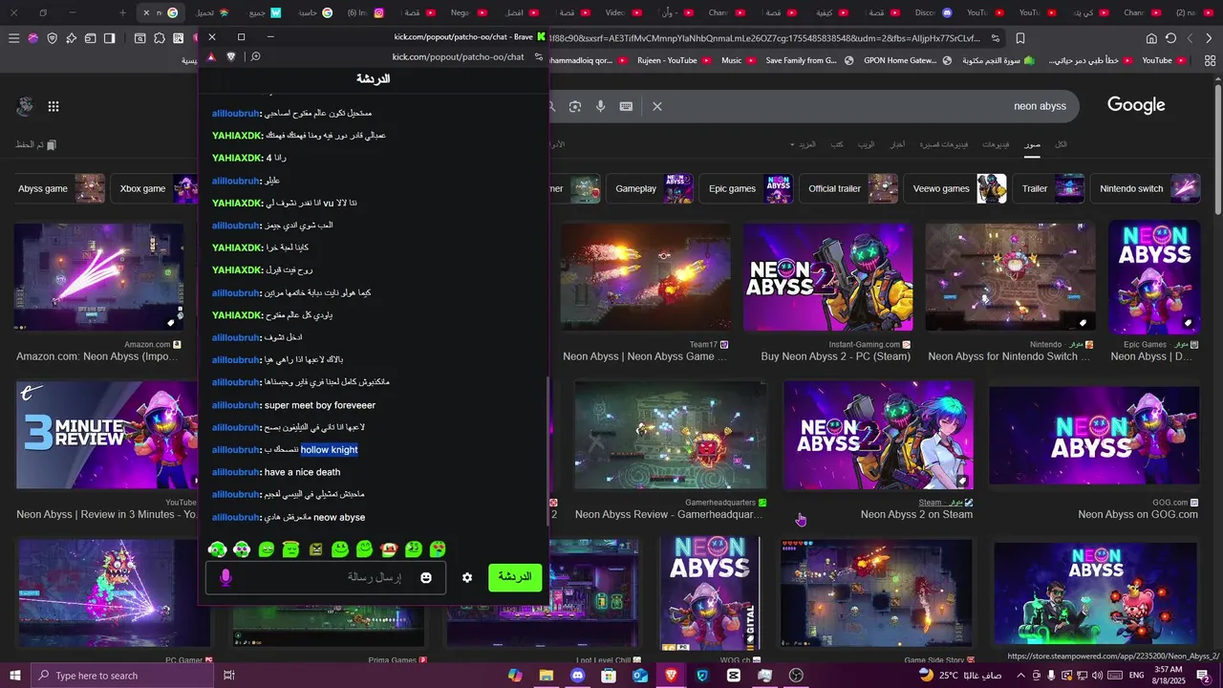Open a new browser tab
1223x688 pixels.
click(x=122, y=12)
